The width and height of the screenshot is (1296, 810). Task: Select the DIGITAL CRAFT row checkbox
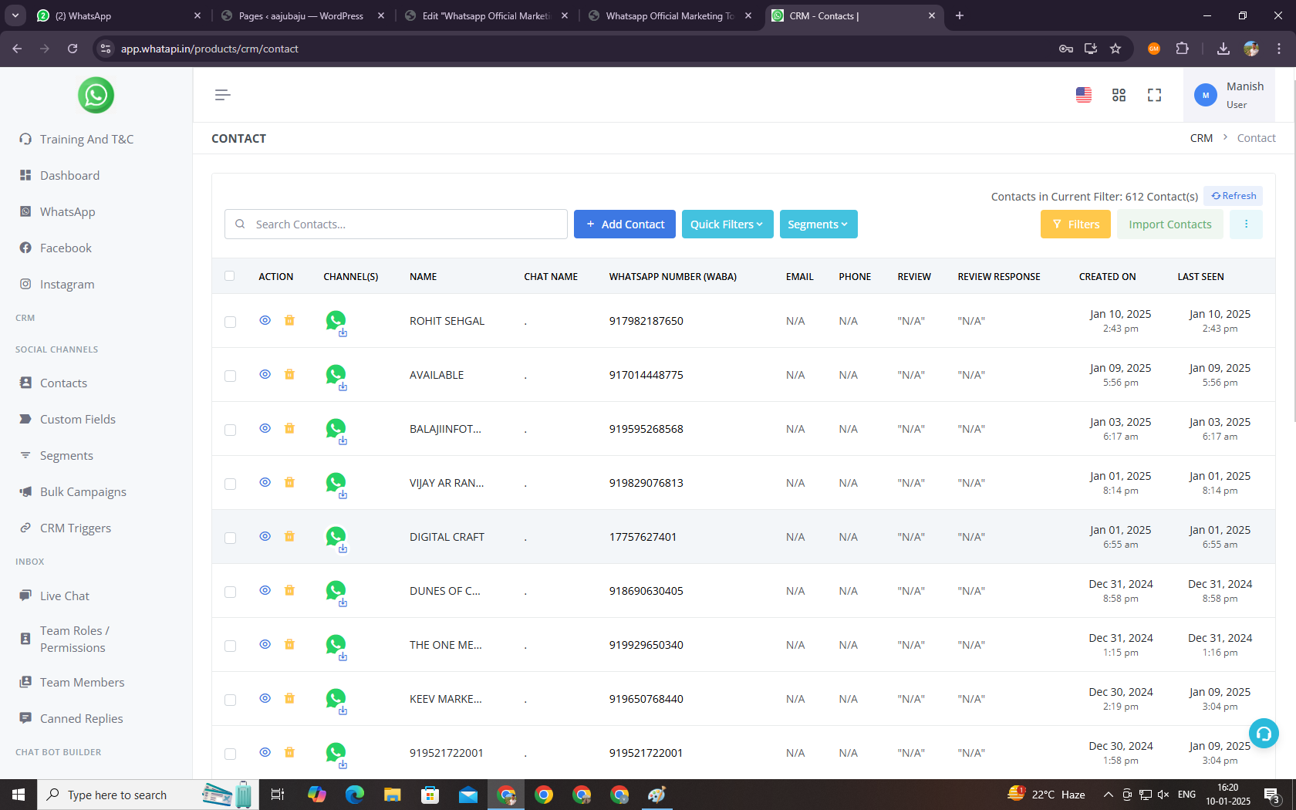230,538
